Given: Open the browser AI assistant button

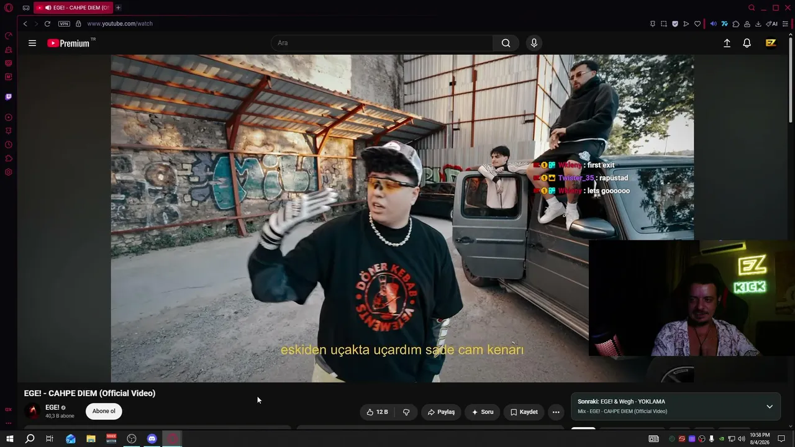Looking at the screenshot, I should tap(771, 24).
